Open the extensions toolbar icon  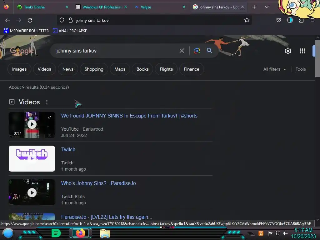(x=301, y=20)
